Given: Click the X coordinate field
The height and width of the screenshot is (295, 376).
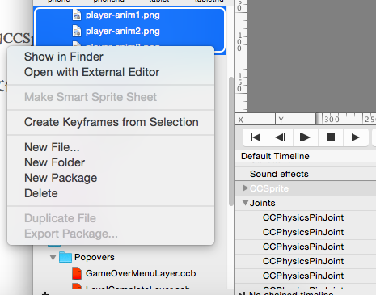Looking at the screenshot, I should pyautogui.click(x=255, y=119).
